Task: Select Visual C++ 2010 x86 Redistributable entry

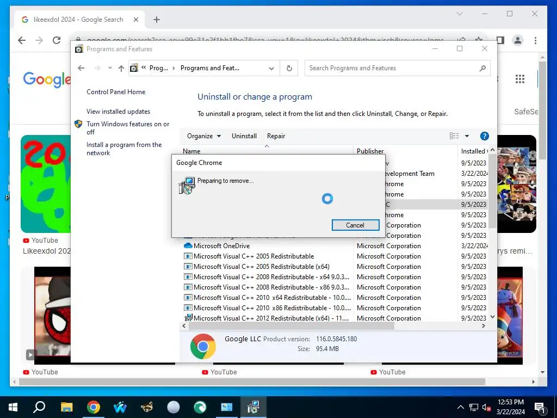Action: [272, 308]
